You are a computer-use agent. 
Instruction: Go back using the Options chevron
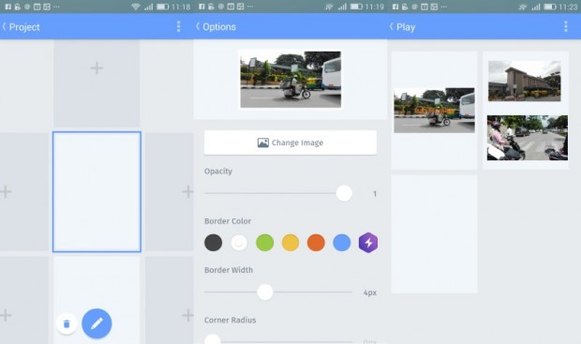pyautogui.click(x=198, y=26)
